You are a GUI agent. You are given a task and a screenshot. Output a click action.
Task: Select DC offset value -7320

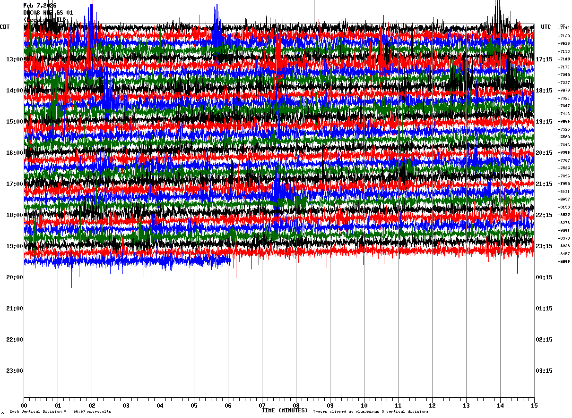[564, 98]
